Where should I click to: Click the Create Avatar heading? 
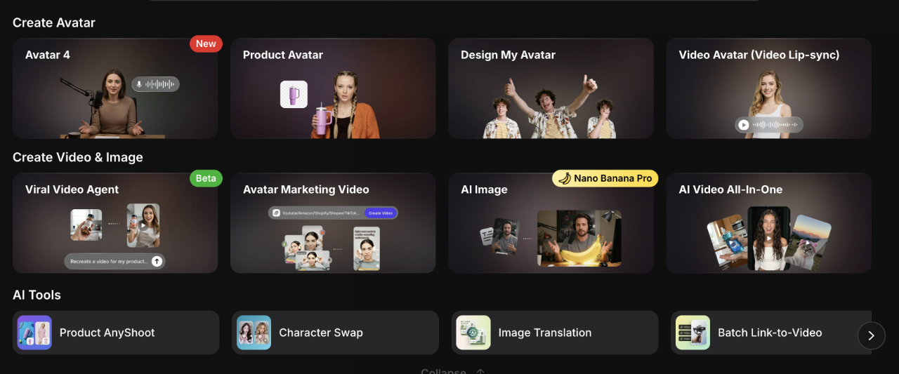click(54, 22)
